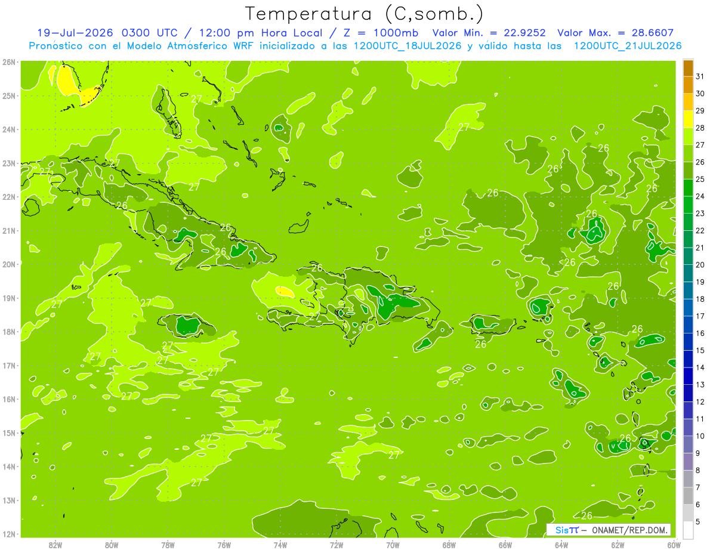Click the longitude axis label '68W'
The height and width of the screenshot is (553, 716).
449,545
